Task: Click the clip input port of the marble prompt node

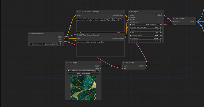Action: pyautogui.click(x=77, y=15)
